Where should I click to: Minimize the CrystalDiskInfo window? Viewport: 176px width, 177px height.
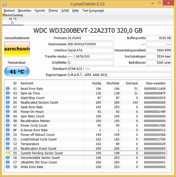point(152,3)
